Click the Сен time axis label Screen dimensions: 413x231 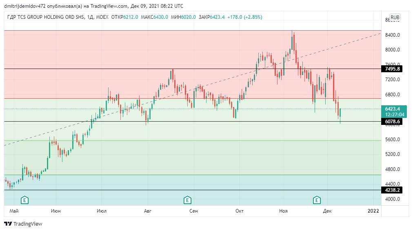coord(193,211)
